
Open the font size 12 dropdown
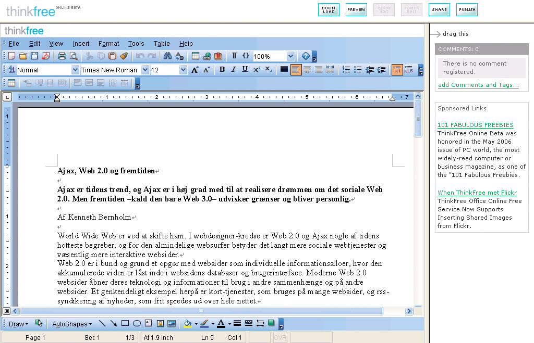pos(183,70)
